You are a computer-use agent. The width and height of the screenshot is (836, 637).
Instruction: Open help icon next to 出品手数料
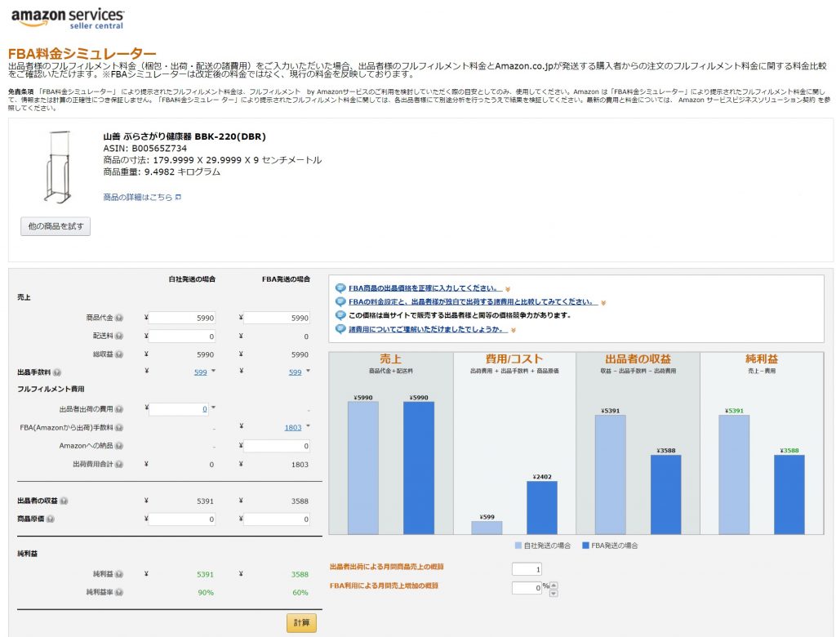[57, 372]
